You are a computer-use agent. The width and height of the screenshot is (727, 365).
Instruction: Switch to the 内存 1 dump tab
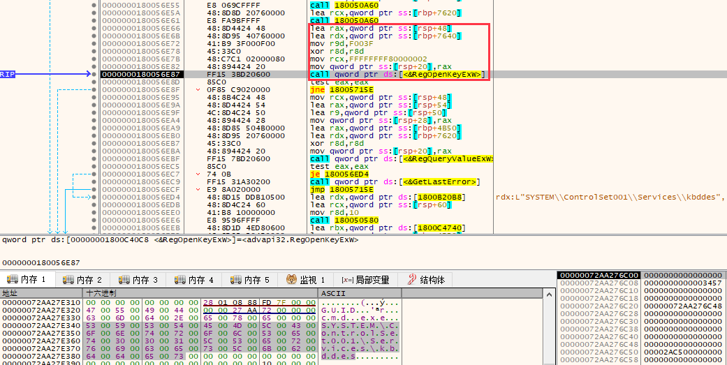[28, 280]
